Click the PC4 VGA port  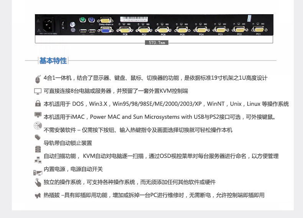(x=201, y=30)
